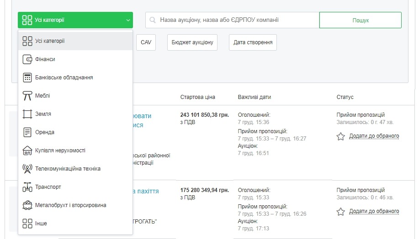Open the Бюджет аукціону filter
This screenshot has height=239, width=419.
click(x=192, y=42)
